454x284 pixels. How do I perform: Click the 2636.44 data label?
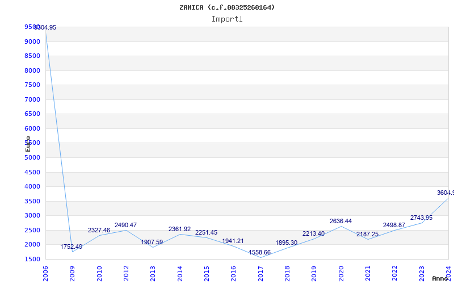(341, 221)
